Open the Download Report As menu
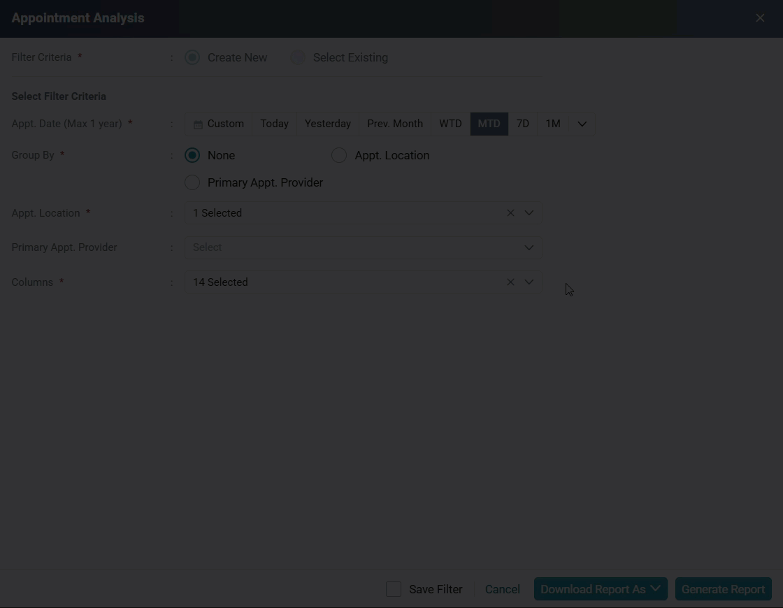 [x=601, y=589]
